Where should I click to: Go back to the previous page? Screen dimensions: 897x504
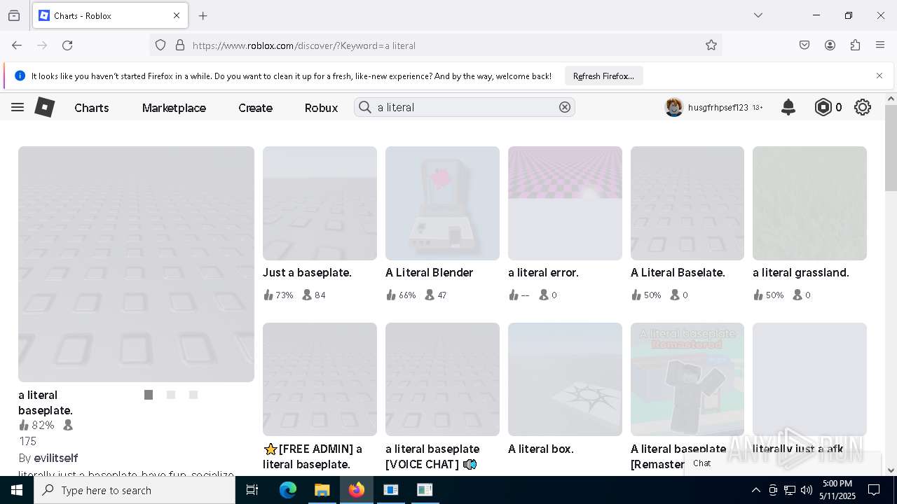[17, 45]
